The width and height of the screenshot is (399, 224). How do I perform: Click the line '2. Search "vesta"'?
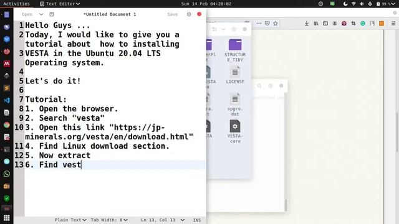[65, 118]
